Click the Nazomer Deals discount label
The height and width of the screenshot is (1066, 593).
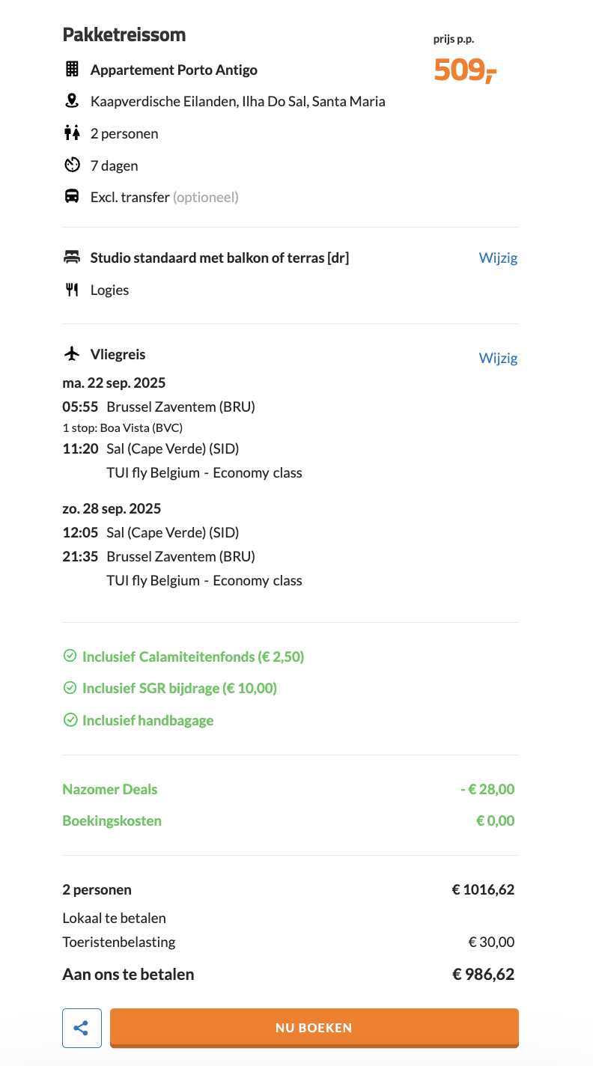tap(110, 789)
